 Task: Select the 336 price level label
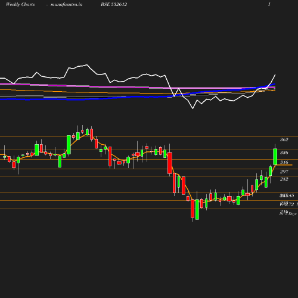click(284, 153)
